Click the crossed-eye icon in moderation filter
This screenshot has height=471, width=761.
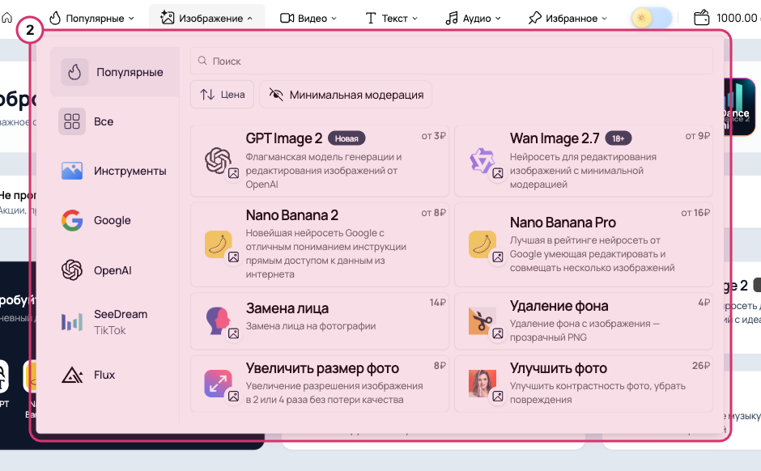tap(276, 94)
